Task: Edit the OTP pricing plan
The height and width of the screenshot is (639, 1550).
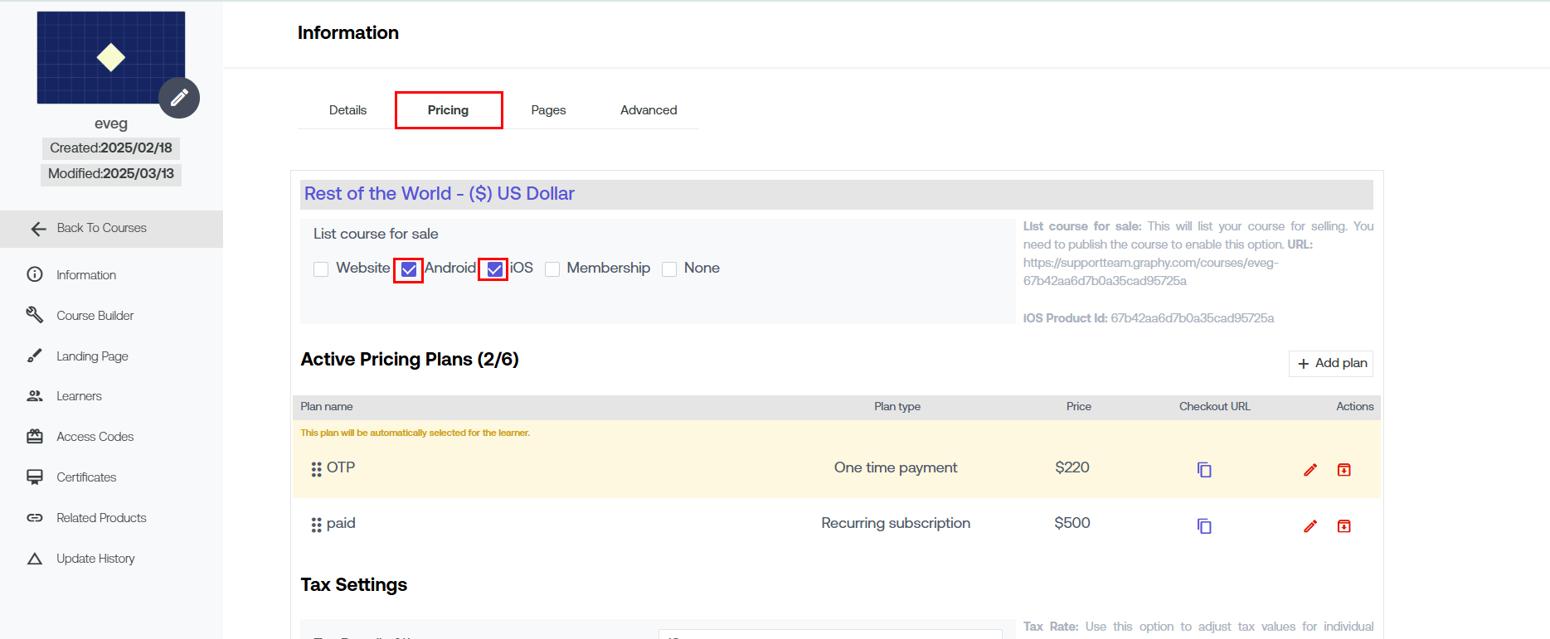Action: pos(1310,470)
